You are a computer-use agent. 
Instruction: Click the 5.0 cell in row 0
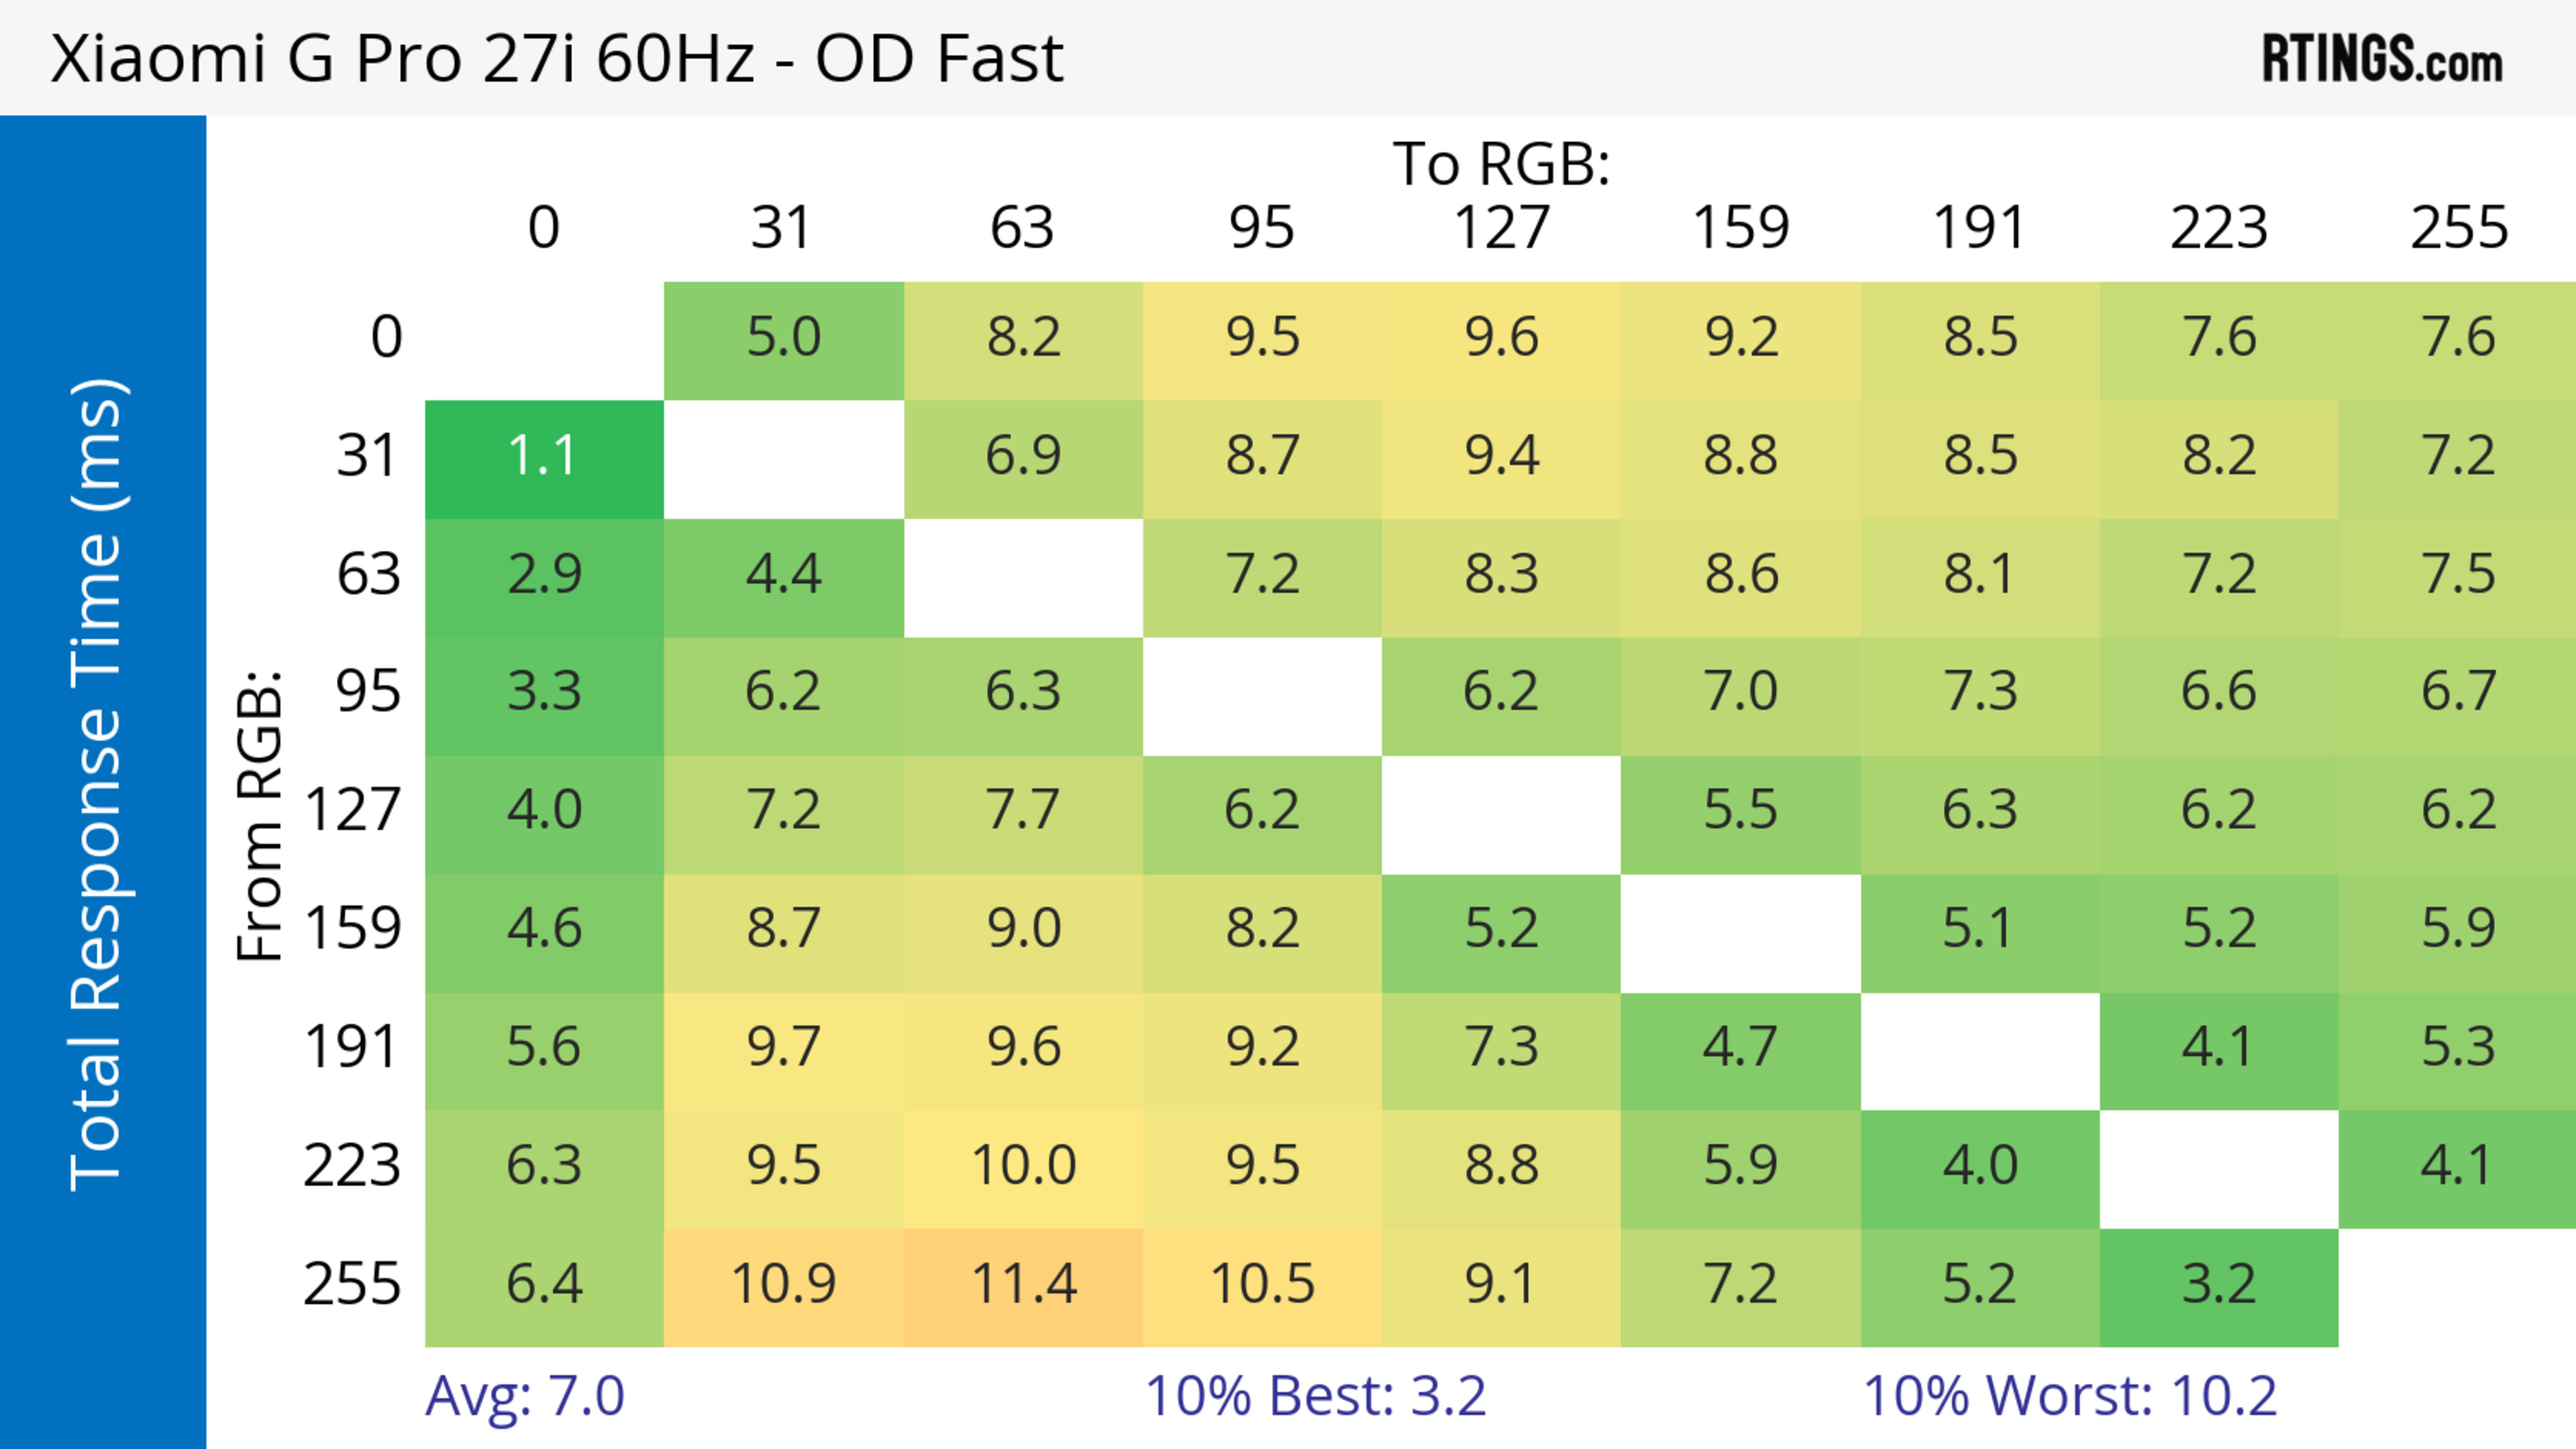(783, 338)
